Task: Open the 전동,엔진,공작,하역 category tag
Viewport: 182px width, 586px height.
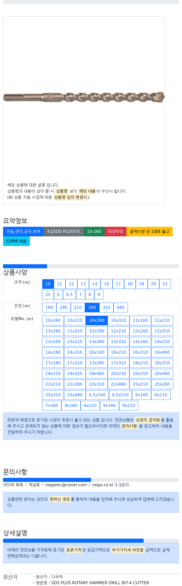Action: (x=23, y=231)
